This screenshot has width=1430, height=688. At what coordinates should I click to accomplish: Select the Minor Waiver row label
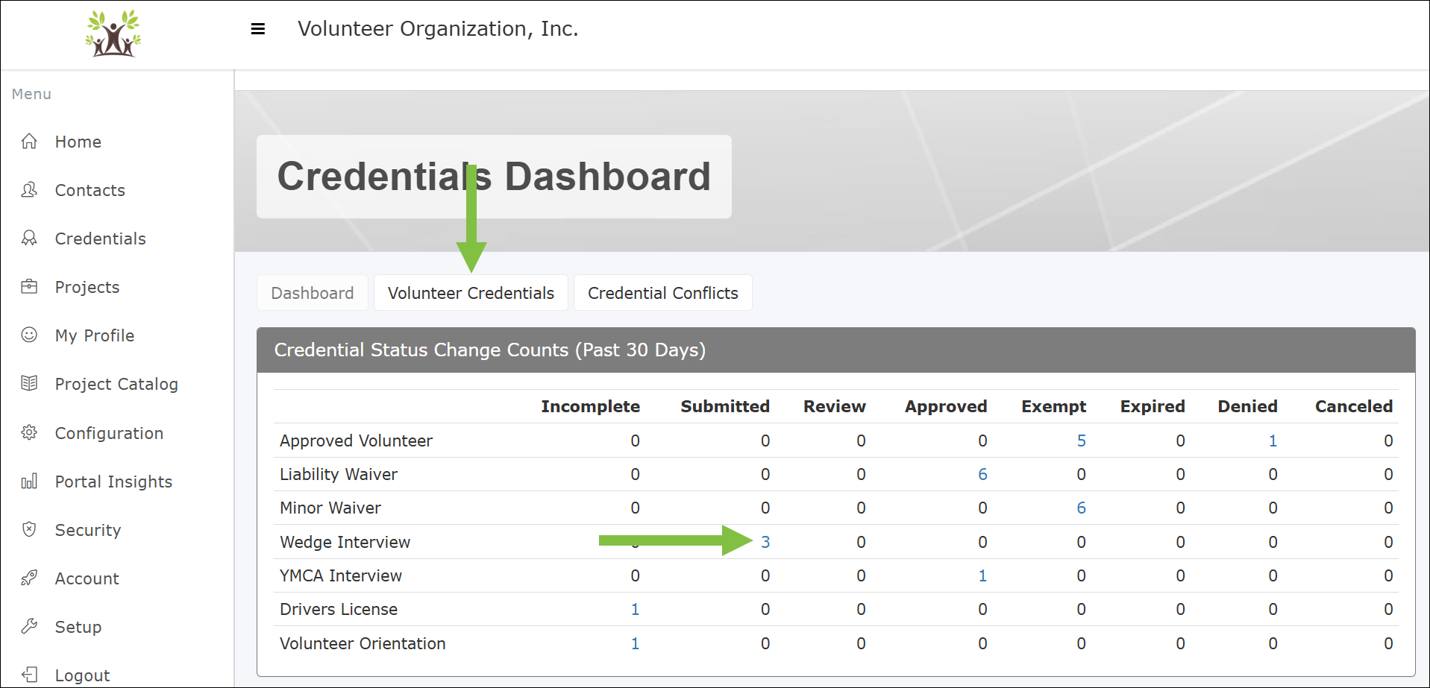330,508
